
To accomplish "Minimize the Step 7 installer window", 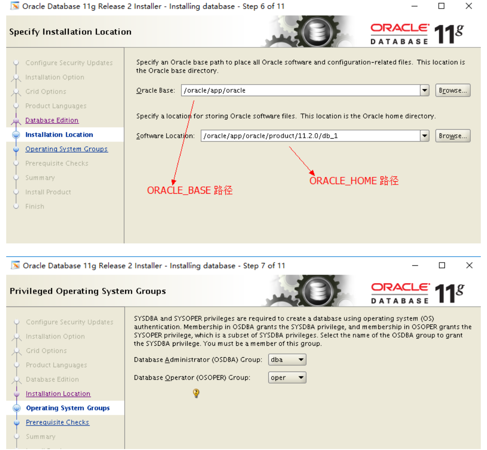I will (415, 265).
